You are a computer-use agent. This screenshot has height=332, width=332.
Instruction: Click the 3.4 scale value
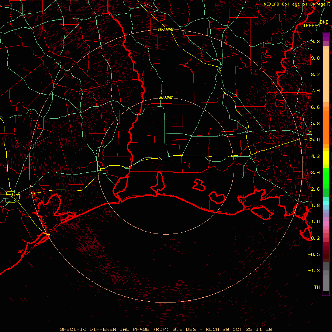315,173
